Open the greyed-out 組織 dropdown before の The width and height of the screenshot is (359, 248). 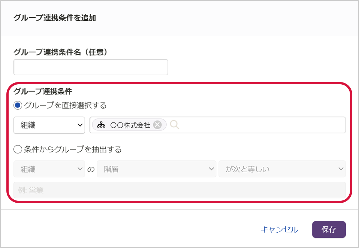click(49, 169)
